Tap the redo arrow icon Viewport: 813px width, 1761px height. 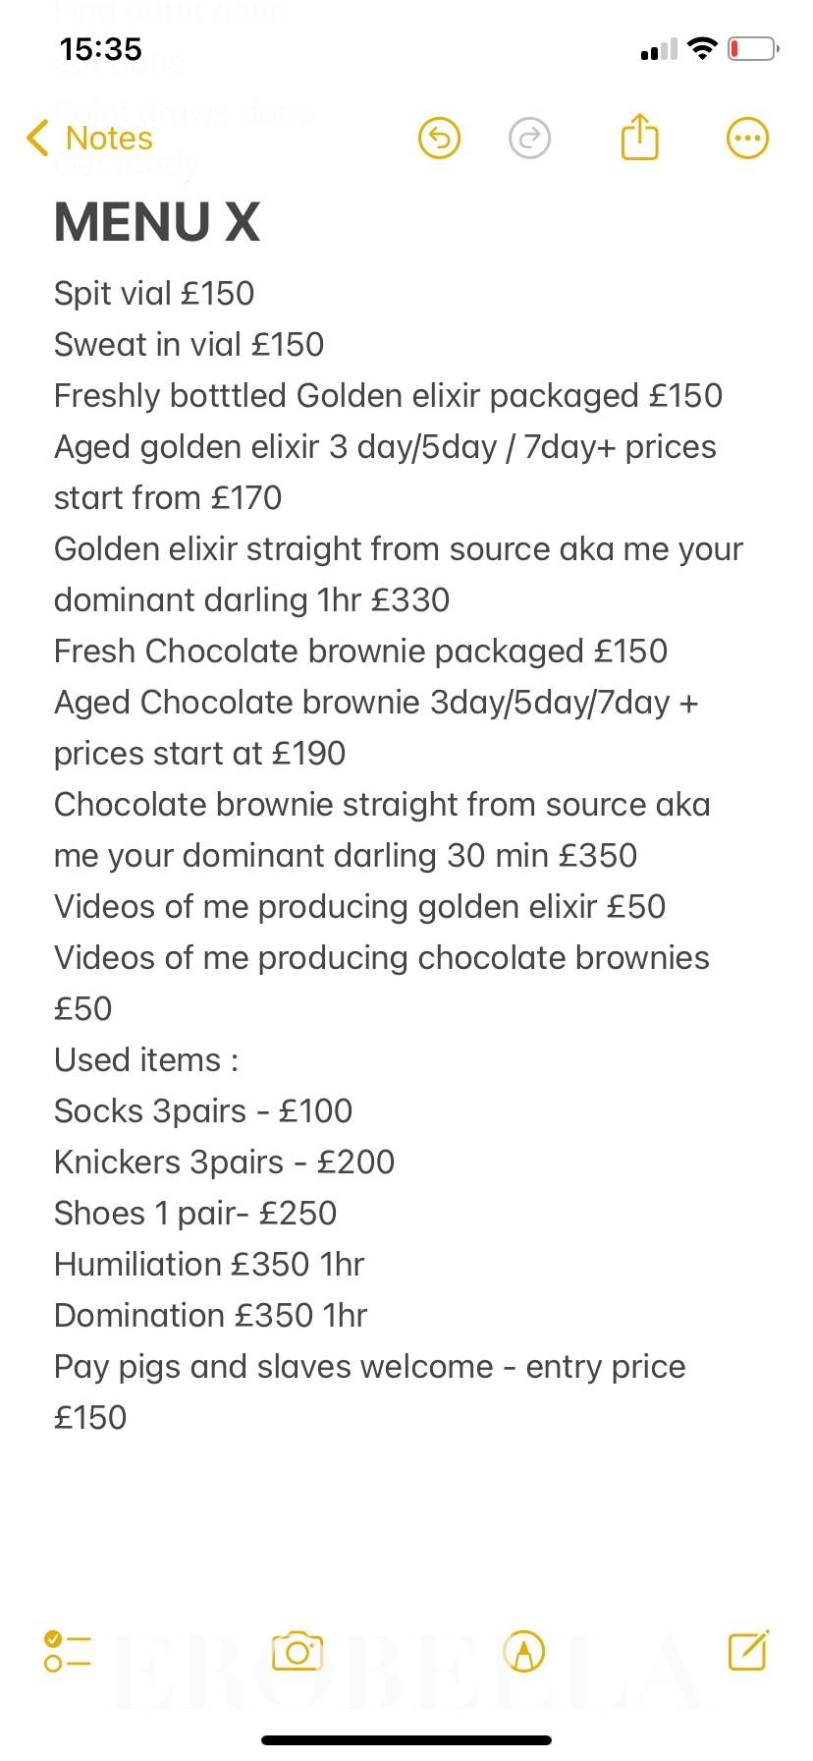tap(529, 139)
